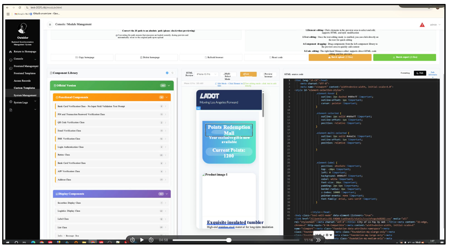Open the iPhone 15 Pro device dropdown
The image size is (450, 248).
[x=207, y=74]
